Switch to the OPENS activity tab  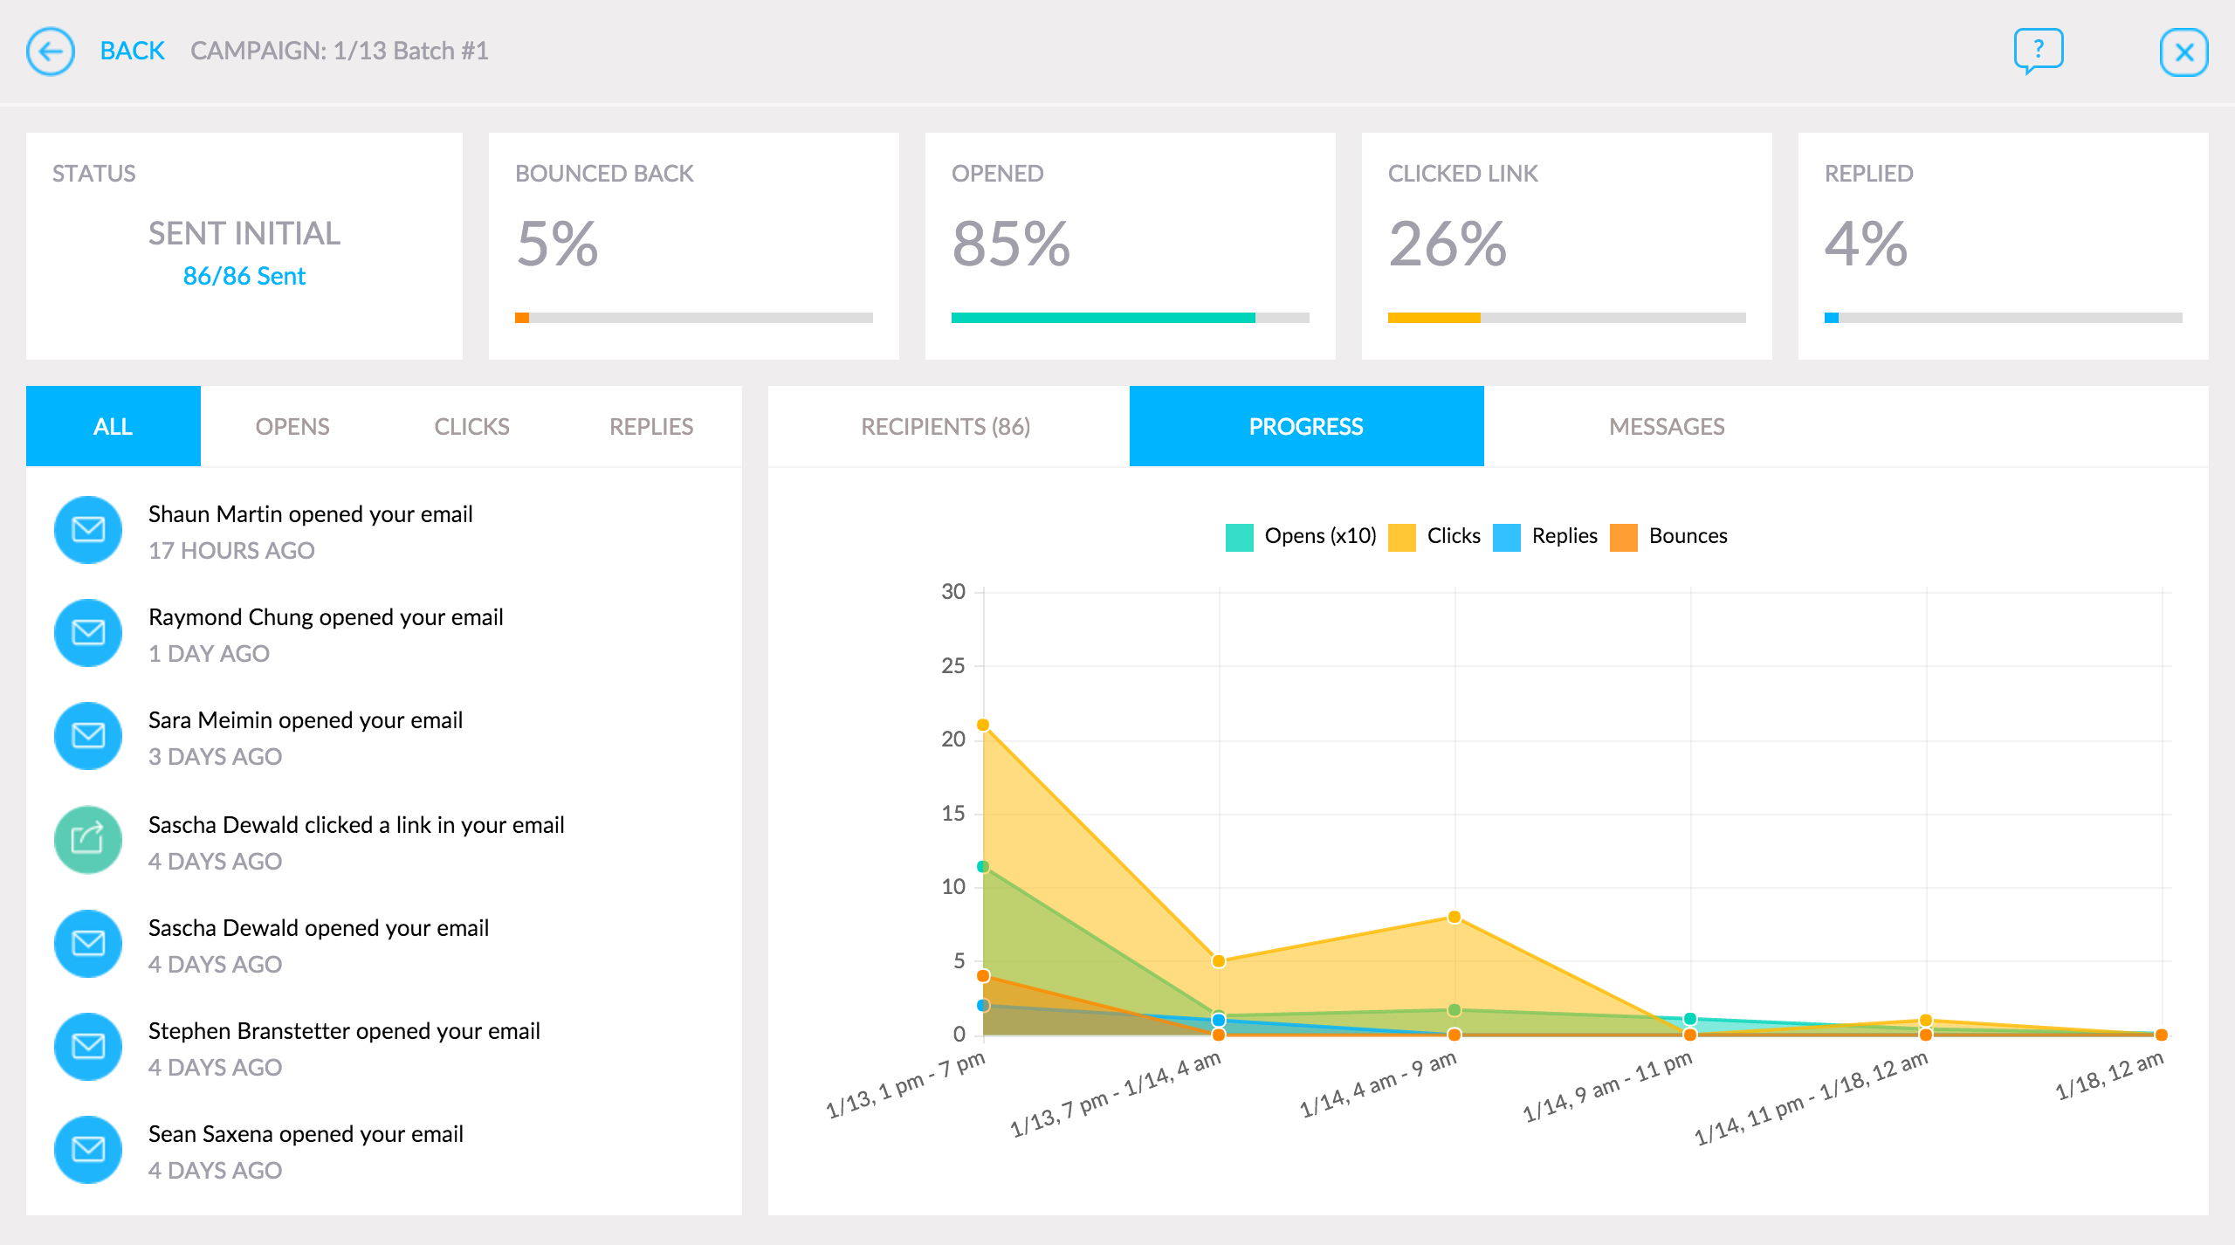point(292,427)
